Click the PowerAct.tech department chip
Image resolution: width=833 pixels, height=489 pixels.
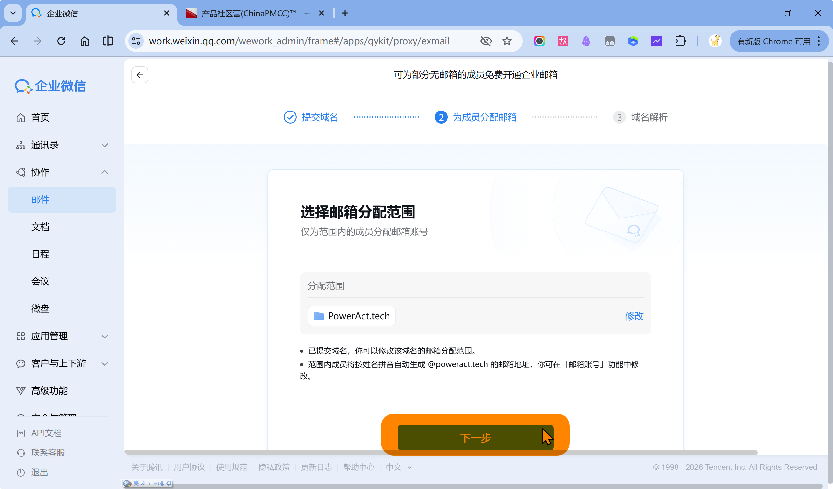pyautogui.click(x=352, y=316)
